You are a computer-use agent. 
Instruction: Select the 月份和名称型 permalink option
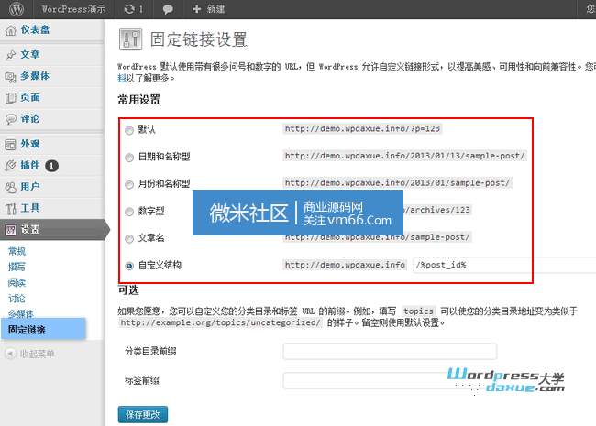(129, 184)
